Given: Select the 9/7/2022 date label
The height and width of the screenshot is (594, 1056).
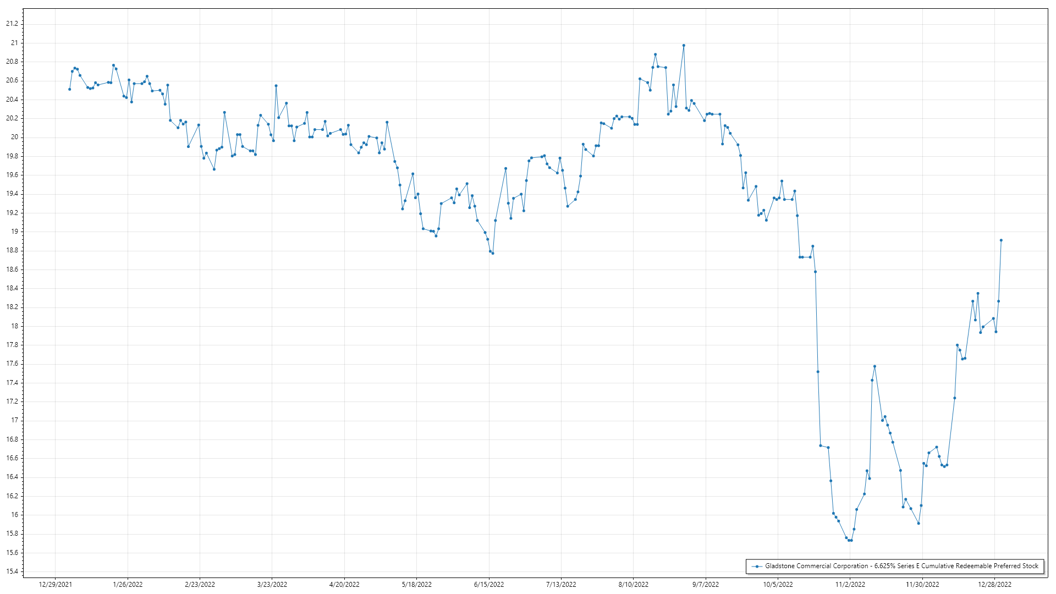Looking at the screenshot, I should click(x=706, y=585).
